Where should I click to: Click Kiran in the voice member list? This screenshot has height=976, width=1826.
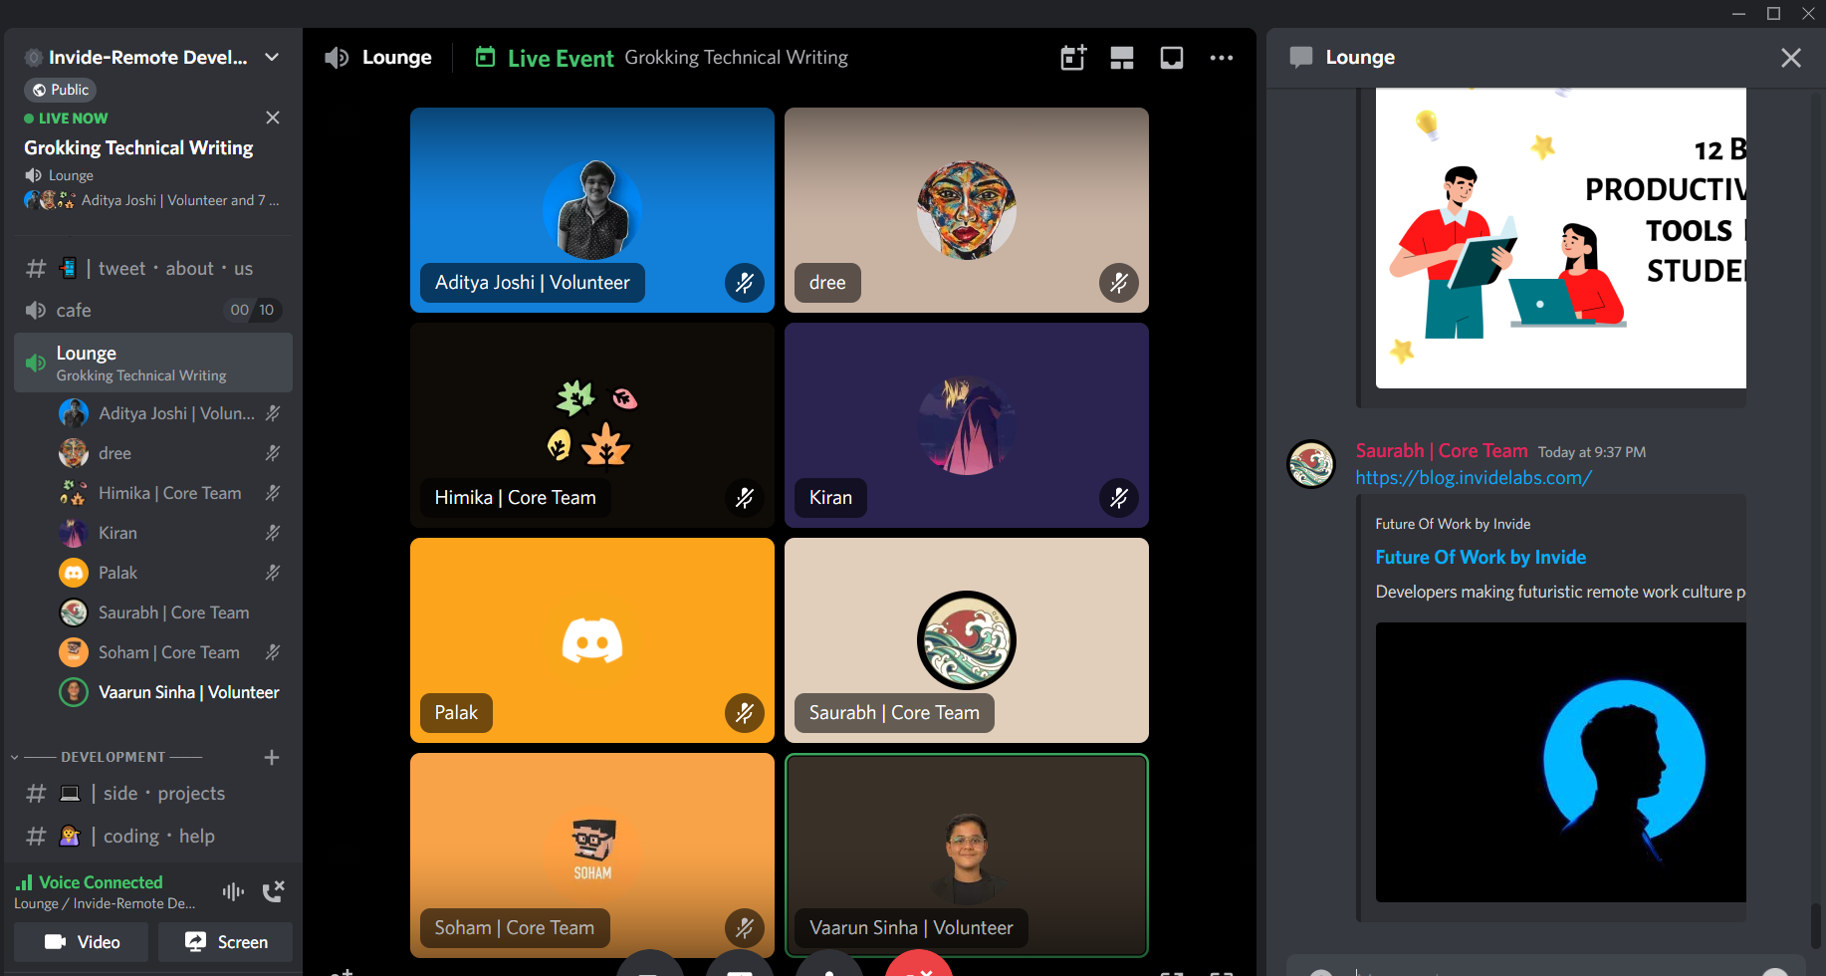pos(169,533)
